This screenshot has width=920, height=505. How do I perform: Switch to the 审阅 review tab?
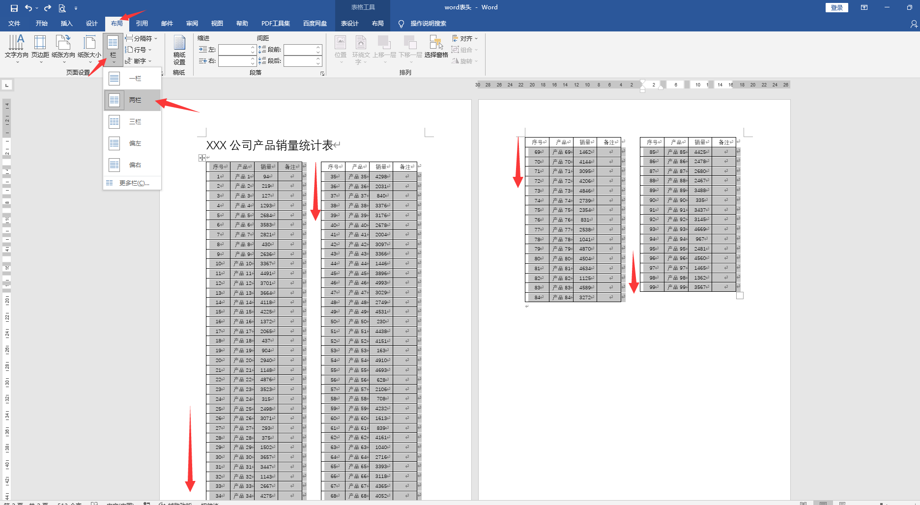[192, 24]
